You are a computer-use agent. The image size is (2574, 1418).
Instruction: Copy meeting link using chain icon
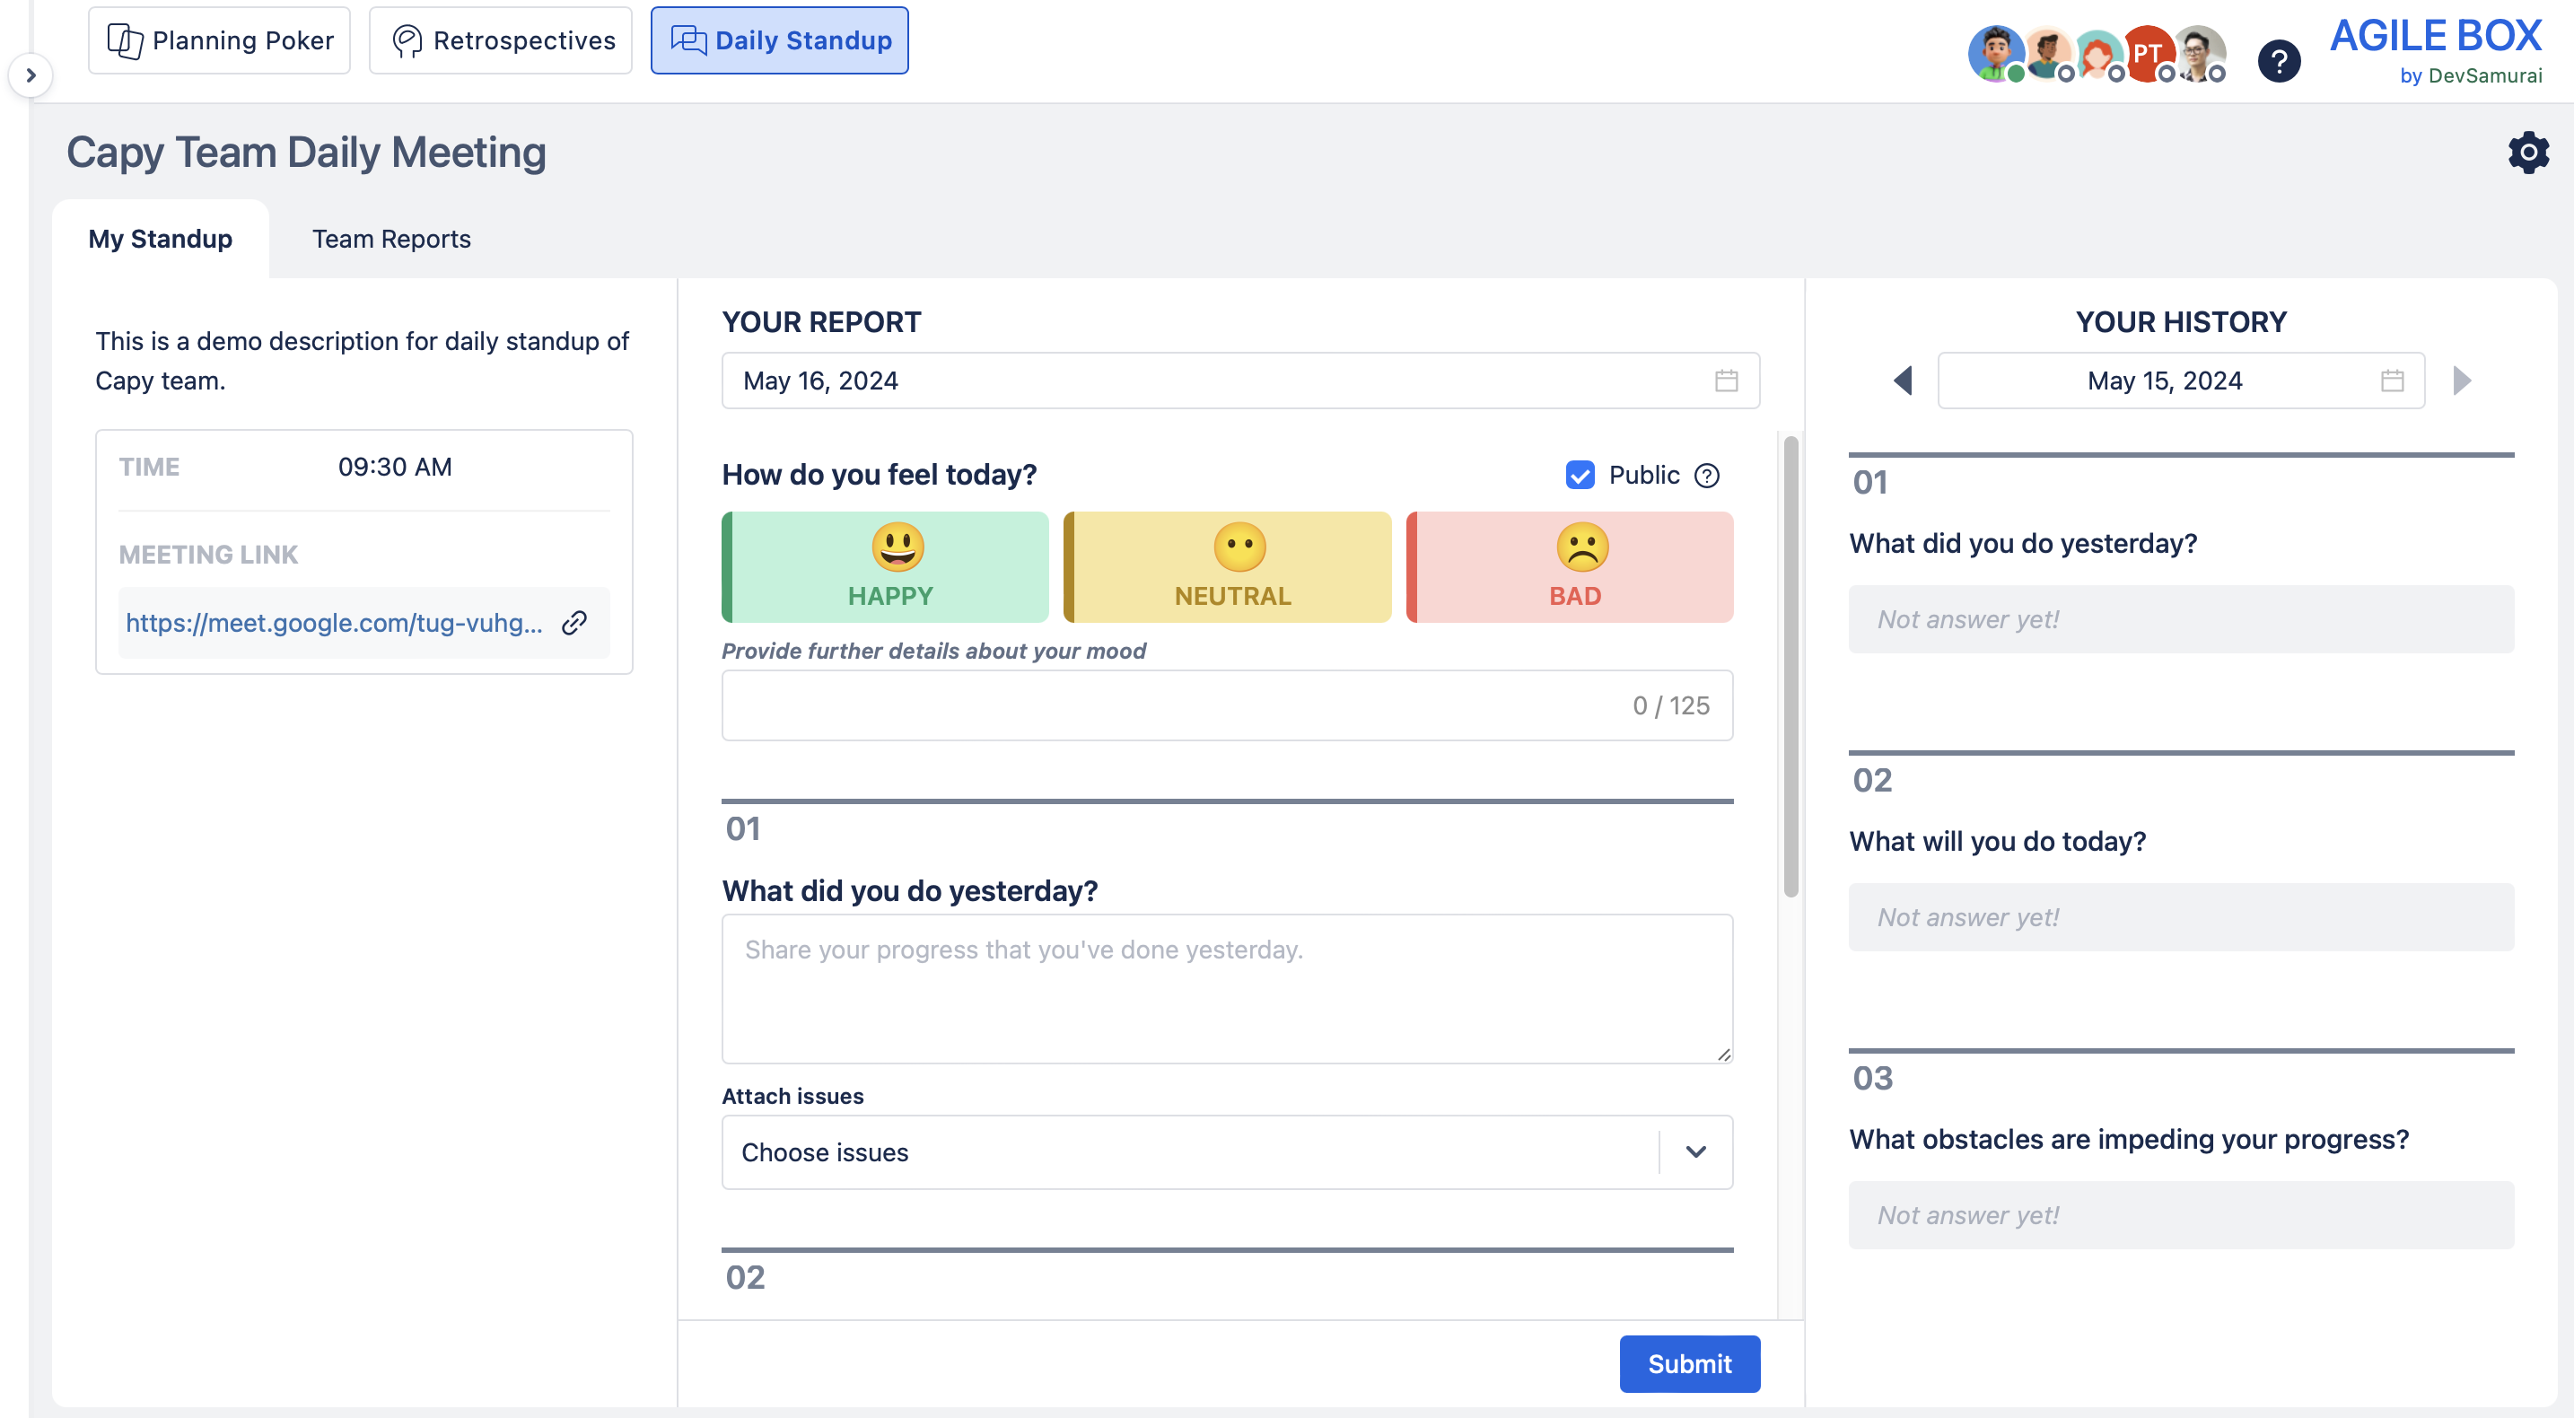point(574,623)
